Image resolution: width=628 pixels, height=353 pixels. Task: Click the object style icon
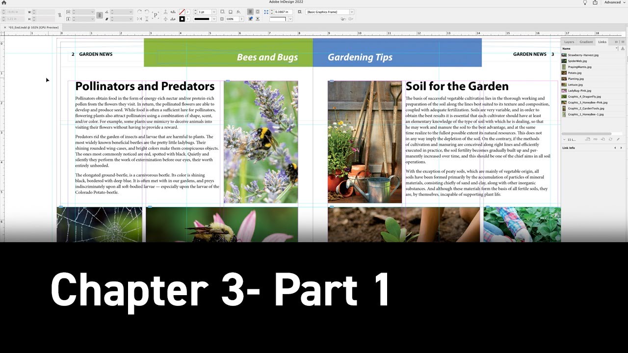pos(300,12)
